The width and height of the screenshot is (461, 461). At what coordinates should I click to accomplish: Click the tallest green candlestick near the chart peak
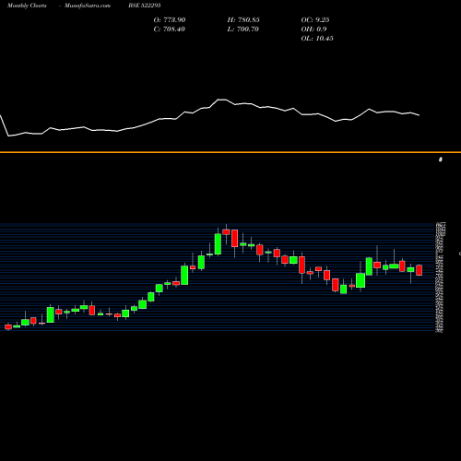[x=218, y=244]
